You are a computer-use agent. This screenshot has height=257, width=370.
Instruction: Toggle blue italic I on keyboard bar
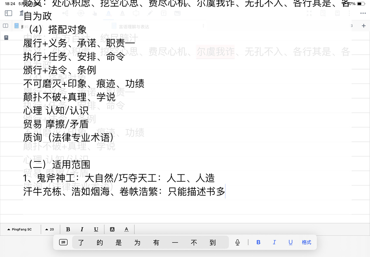[x=274, y=242]
